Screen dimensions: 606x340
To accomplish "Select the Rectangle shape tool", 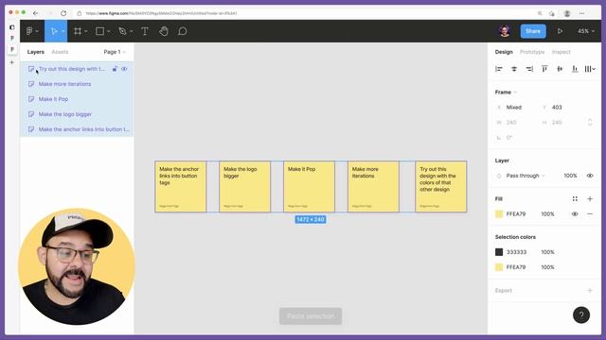I will point(99,31).
